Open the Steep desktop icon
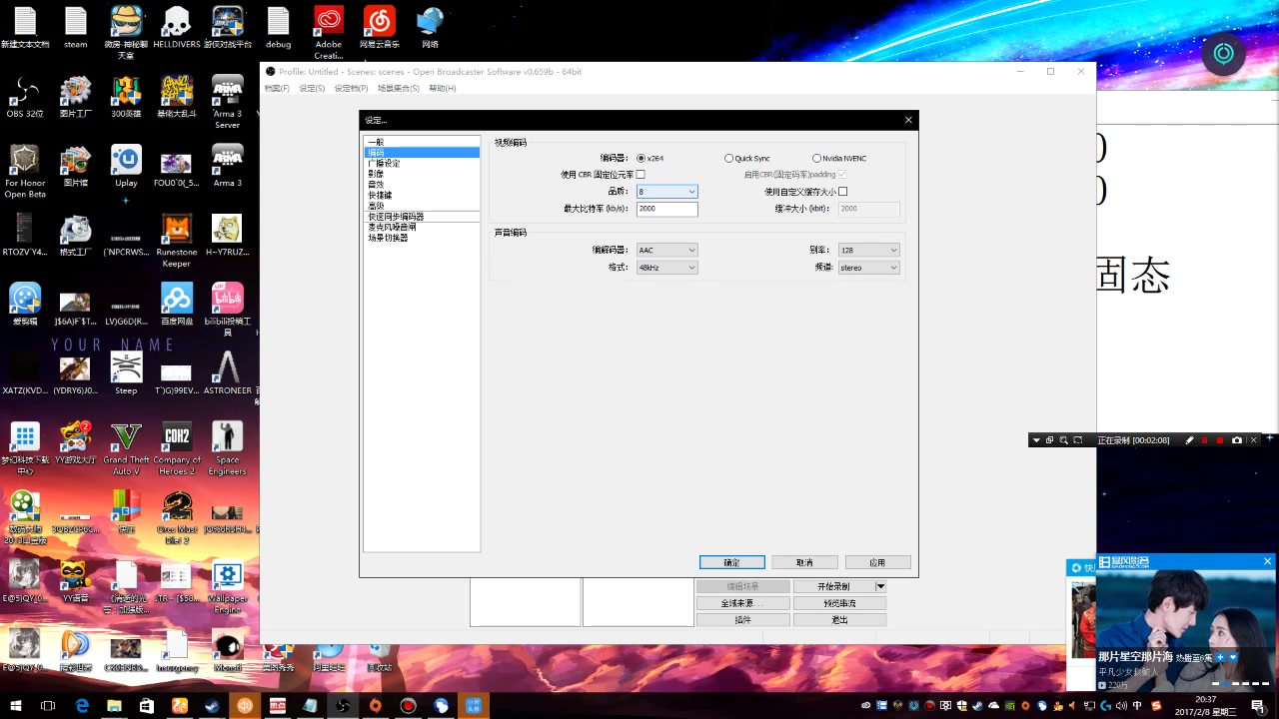Viewport: 1279px width, 719px height. point(126,374)
